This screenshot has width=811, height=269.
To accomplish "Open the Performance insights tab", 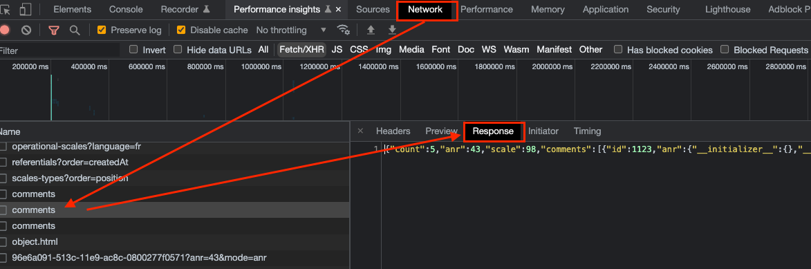I will point(278,9).
